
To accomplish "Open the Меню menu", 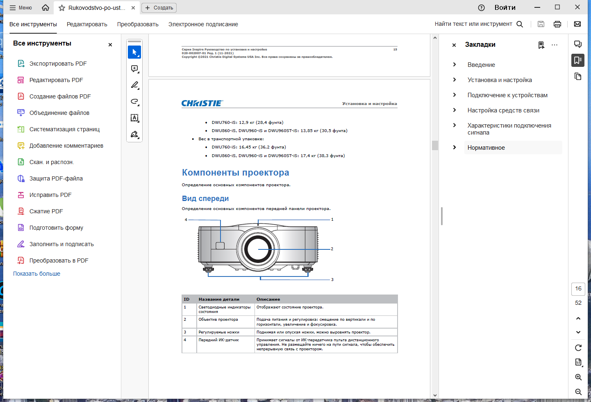I will 21,7.
